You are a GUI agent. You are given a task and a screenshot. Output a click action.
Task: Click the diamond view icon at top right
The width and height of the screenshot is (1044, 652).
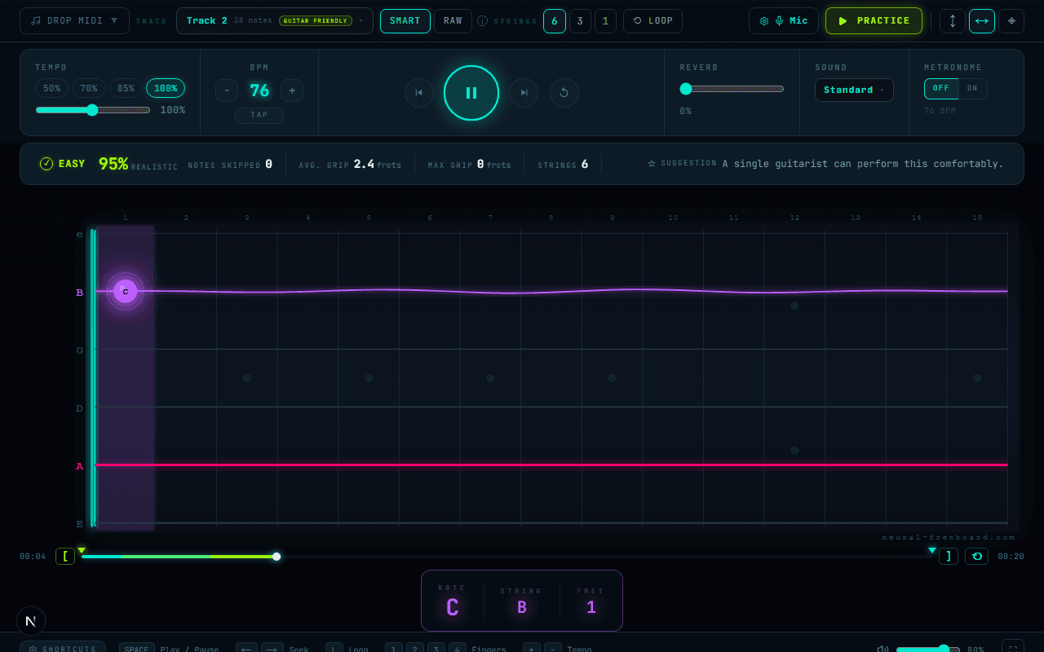tap(1011, 21)
